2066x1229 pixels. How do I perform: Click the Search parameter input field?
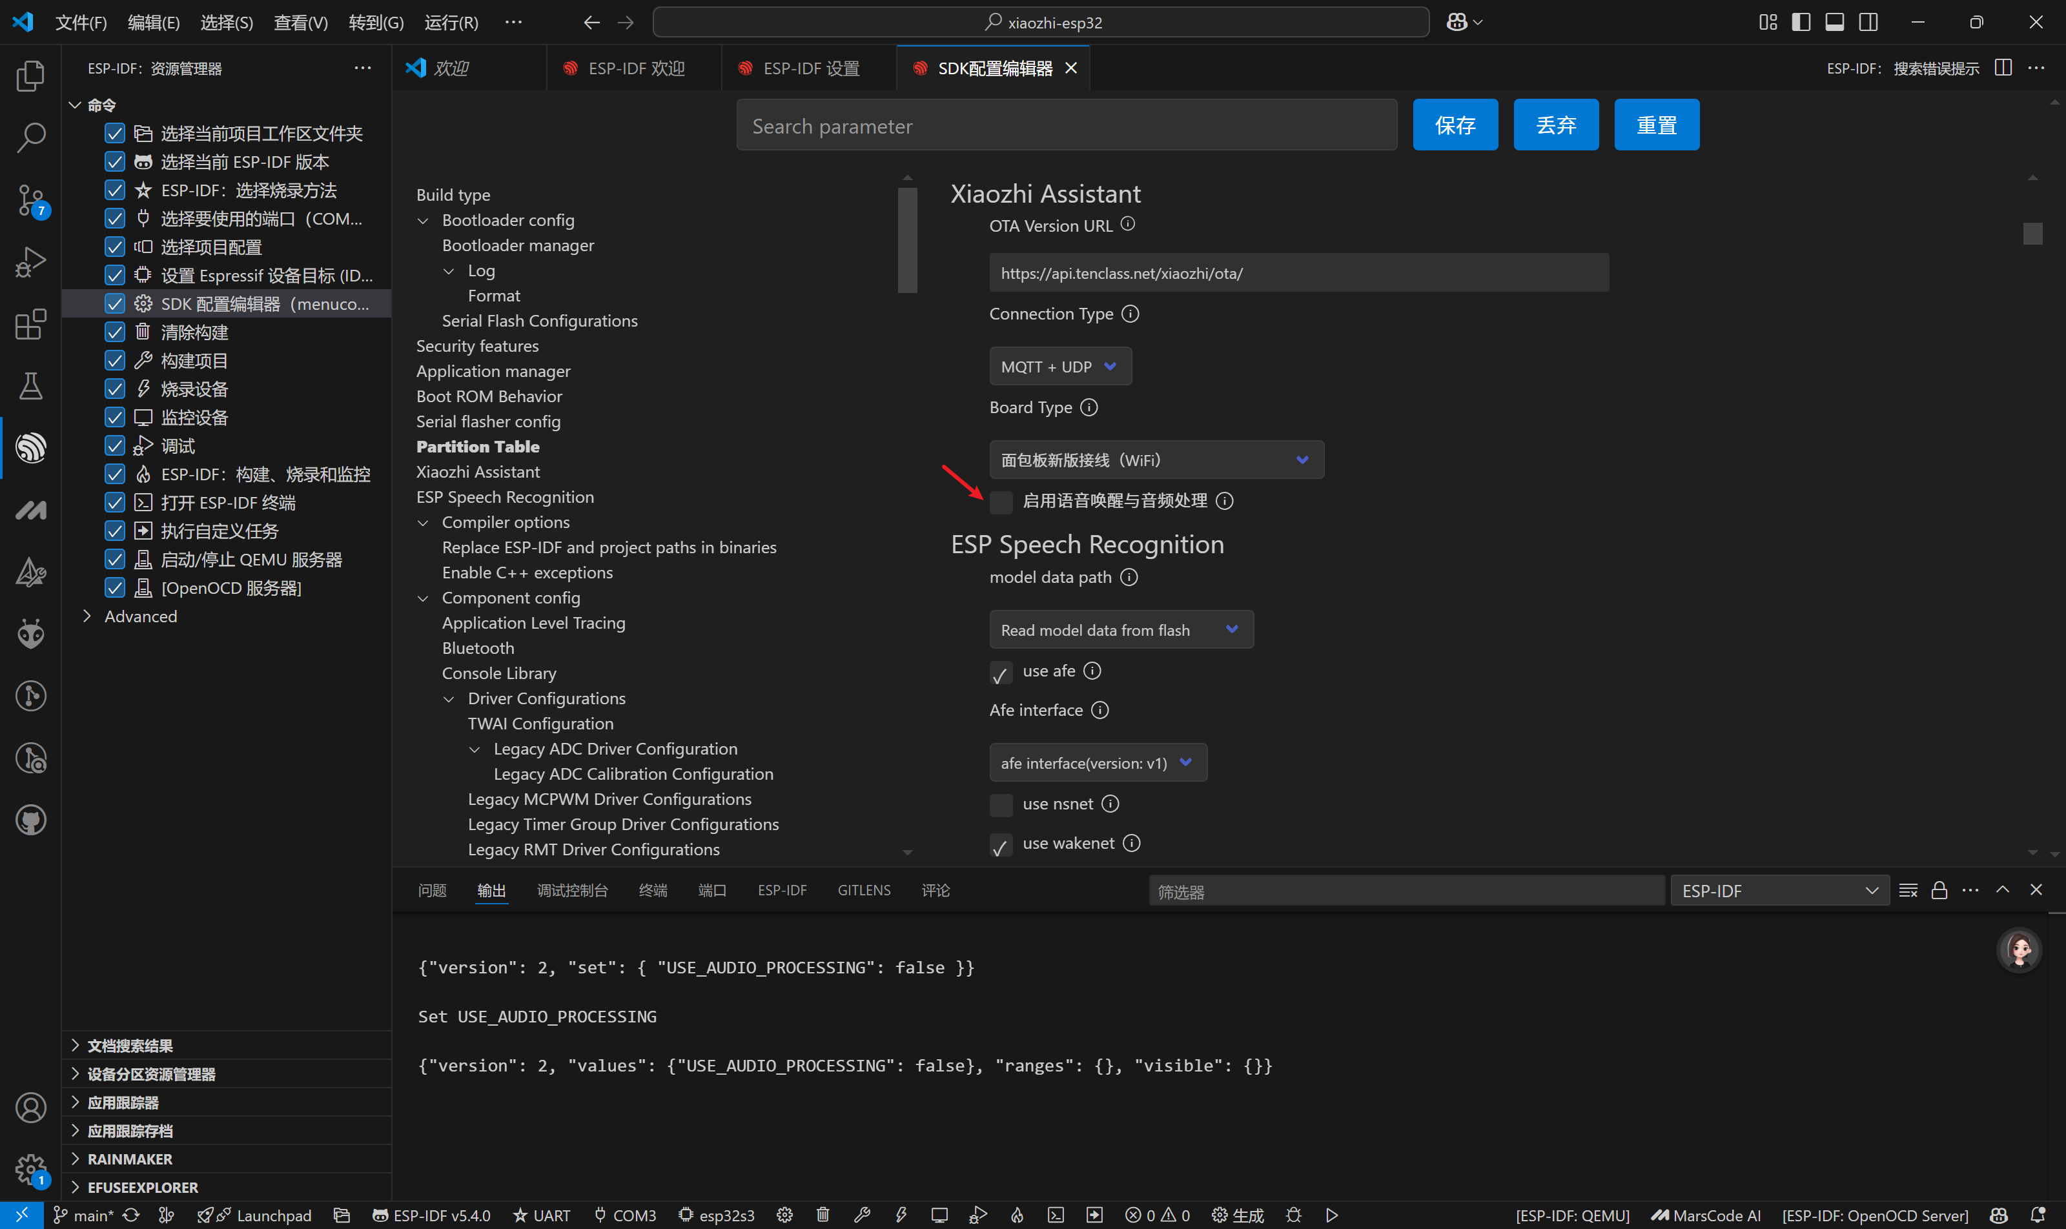[x=1066, y=126]
